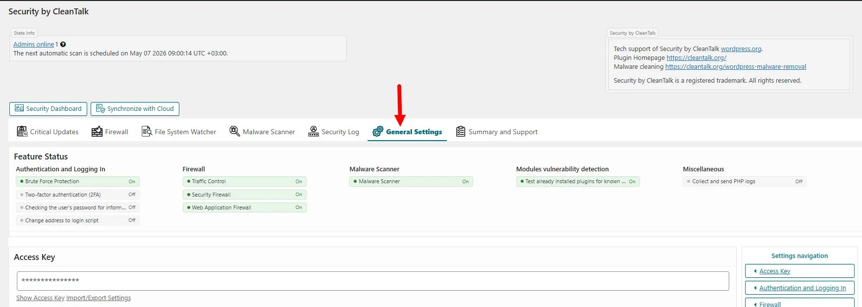Open the wordpress-malware-removal link

pyautogui.click(x=735, y=66)
